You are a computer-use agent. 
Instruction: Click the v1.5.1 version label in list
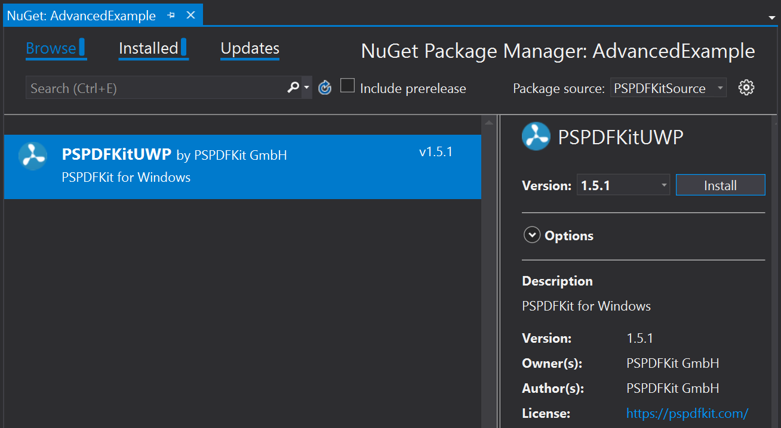436,152
